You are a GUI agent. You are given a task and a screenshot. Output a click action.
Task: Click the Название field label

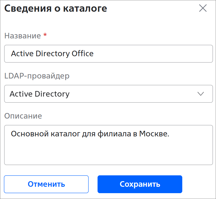point(23,36)
